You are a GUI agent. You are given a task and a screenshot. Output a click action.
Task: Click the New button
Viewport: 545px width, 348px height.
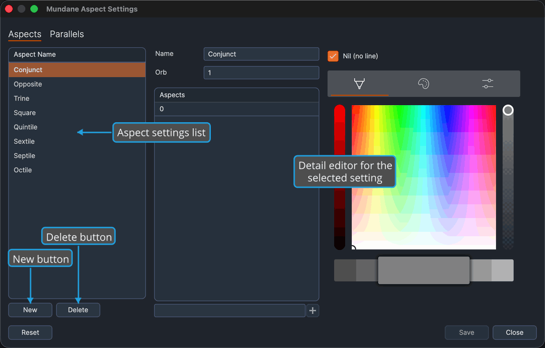pyautogui.click(x=30, y=310)
